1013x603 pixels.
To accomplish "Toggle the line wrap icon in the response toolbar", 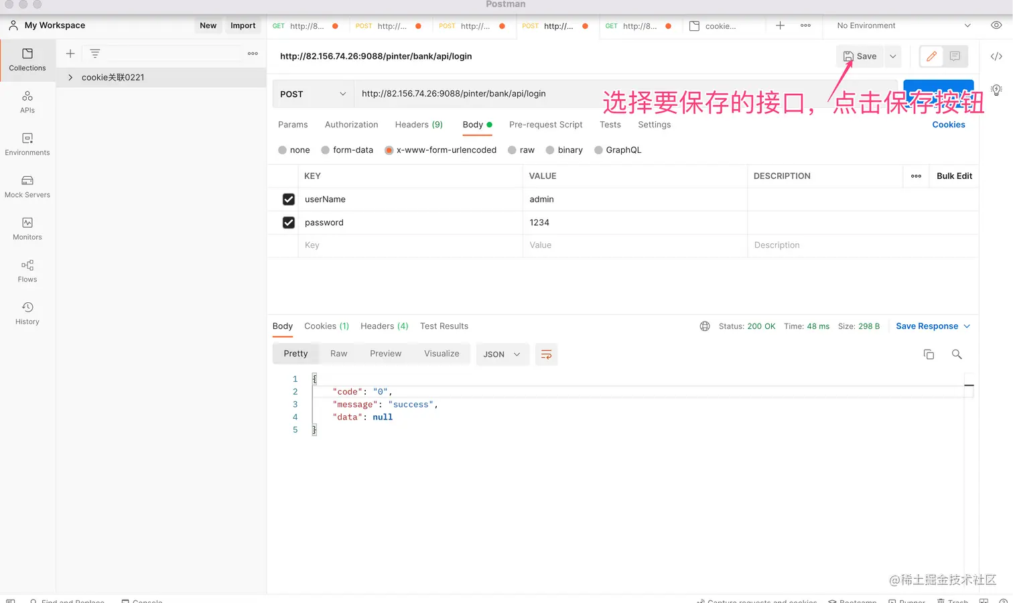I will point(547,354).
